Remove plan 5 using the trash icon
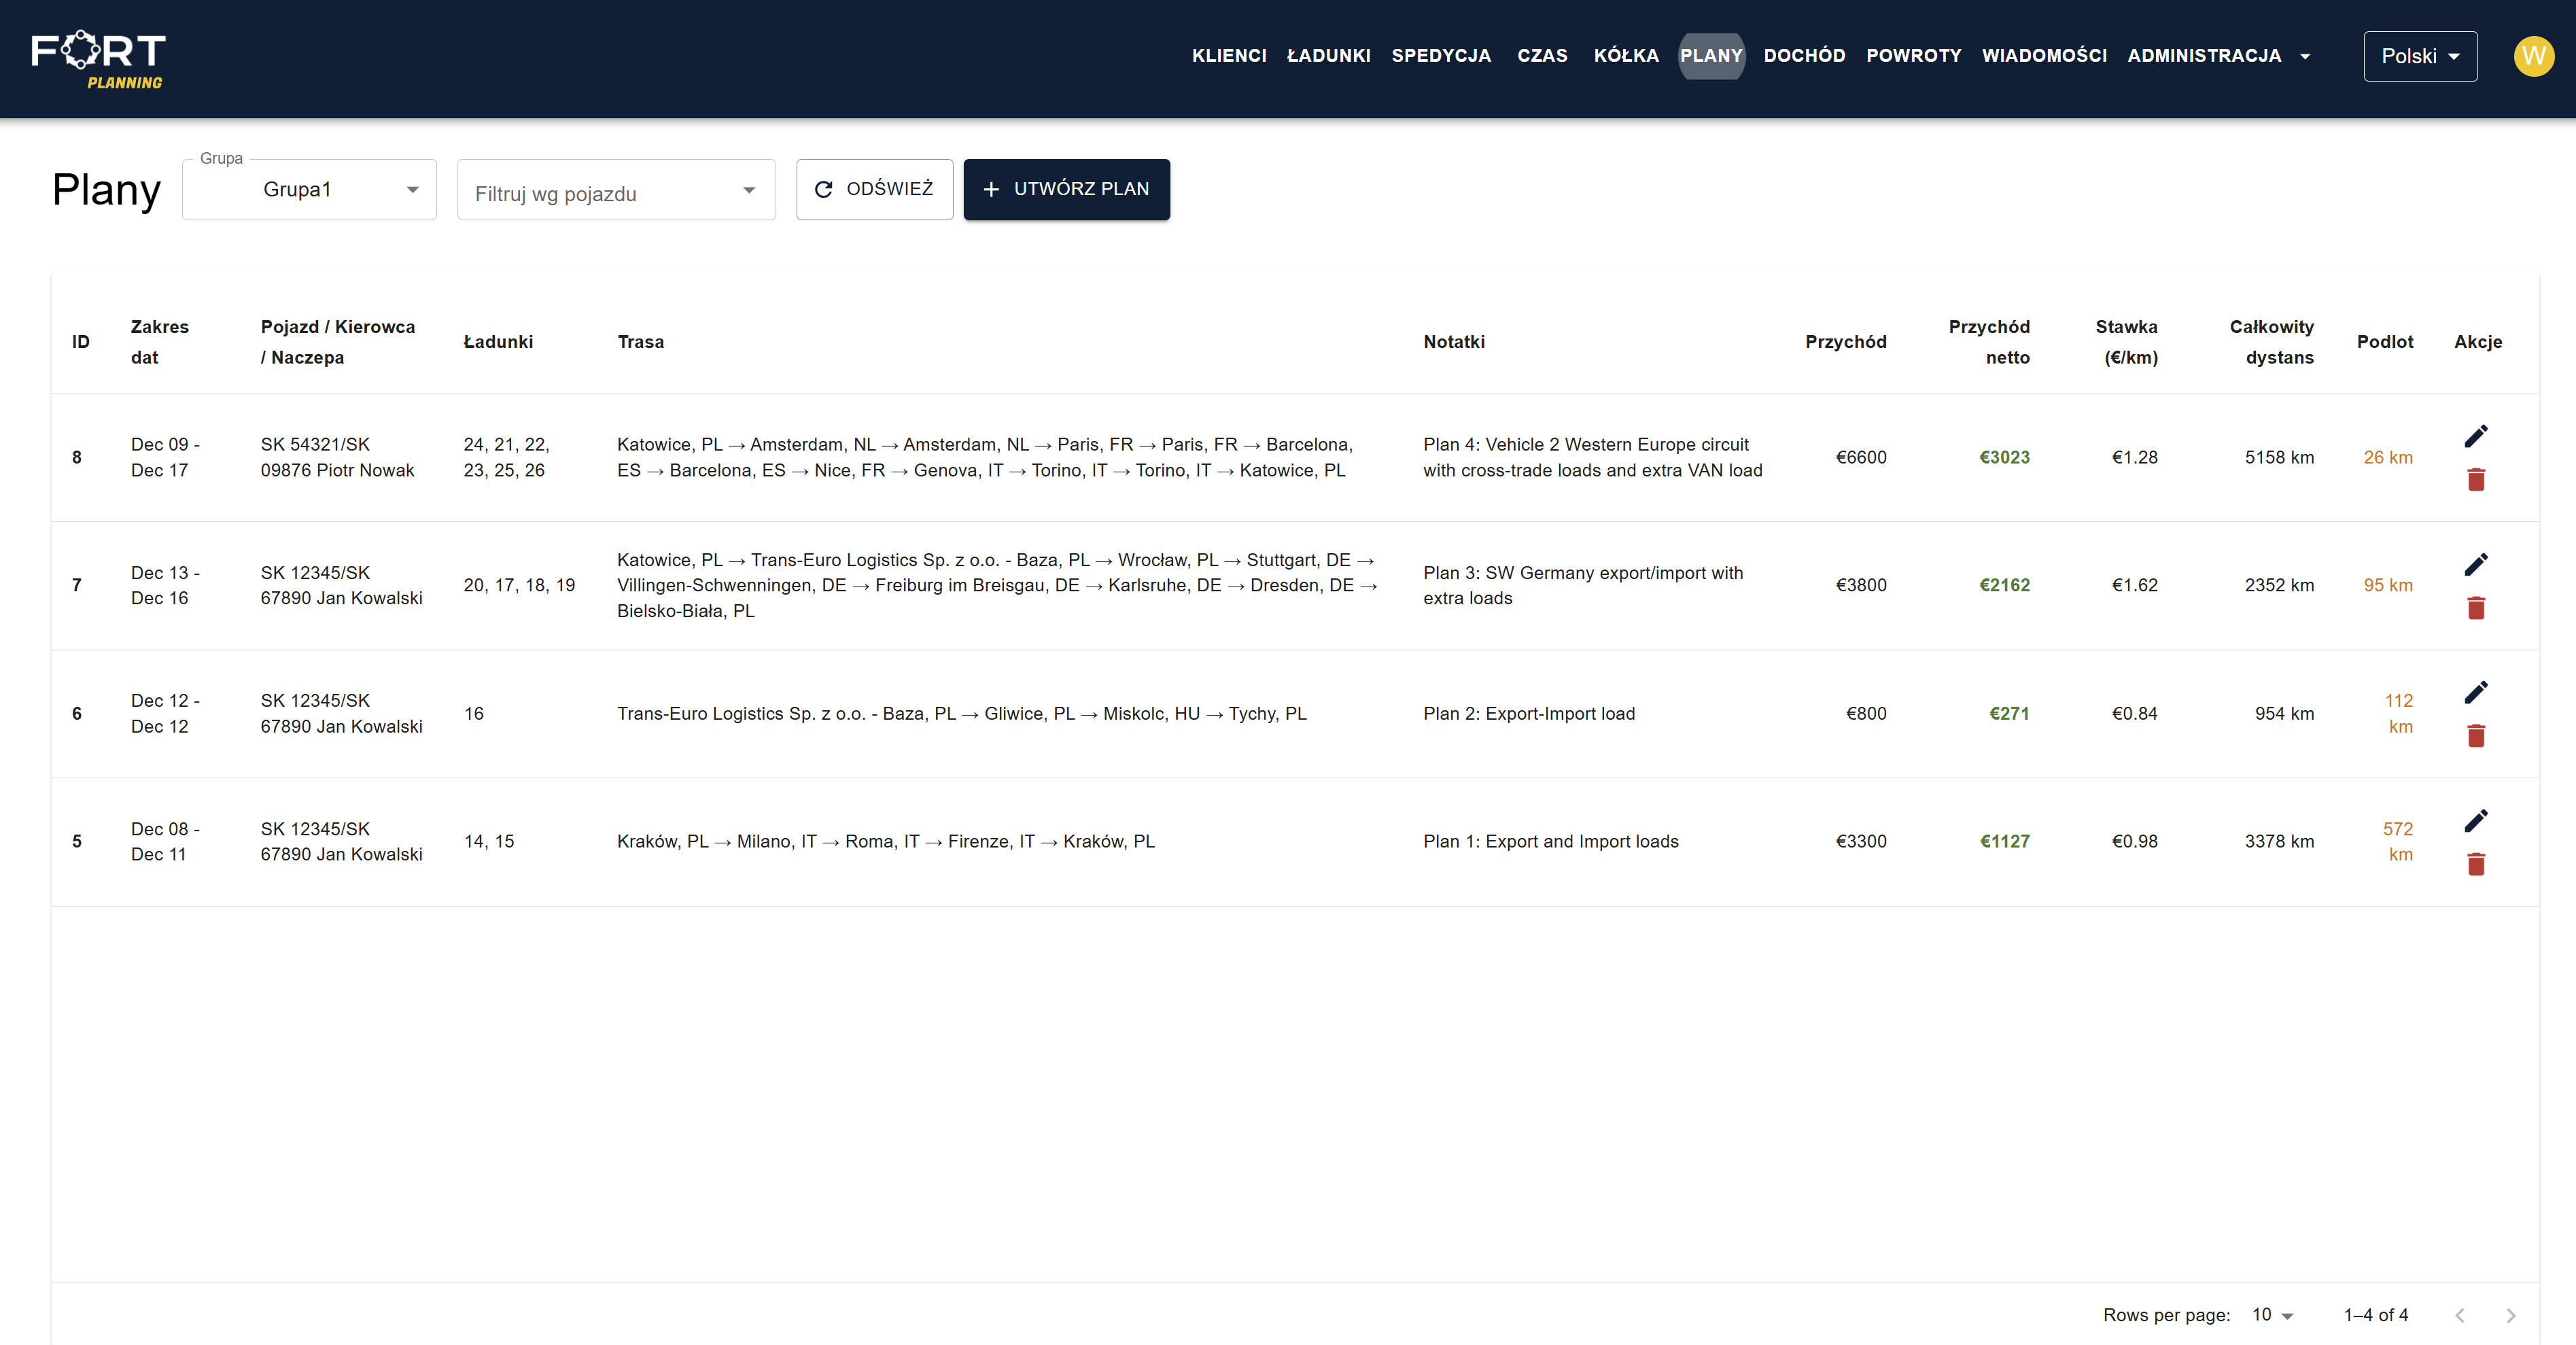Screen dimensions: 2576x1345 [x=2475, y=864]
